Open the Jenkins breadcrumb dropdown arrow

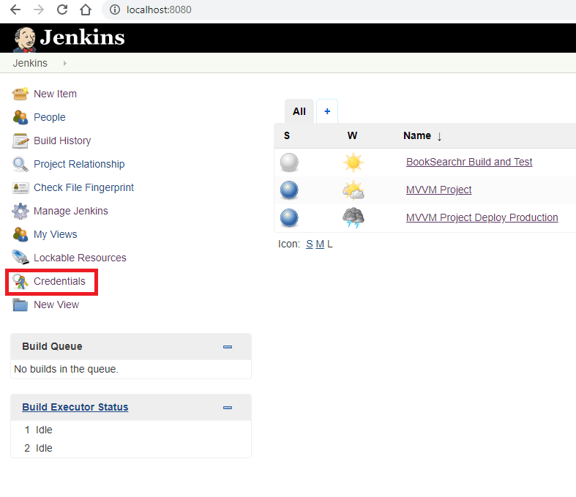(65, 63)
